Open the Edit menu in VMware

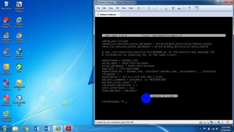click(104, 8)
